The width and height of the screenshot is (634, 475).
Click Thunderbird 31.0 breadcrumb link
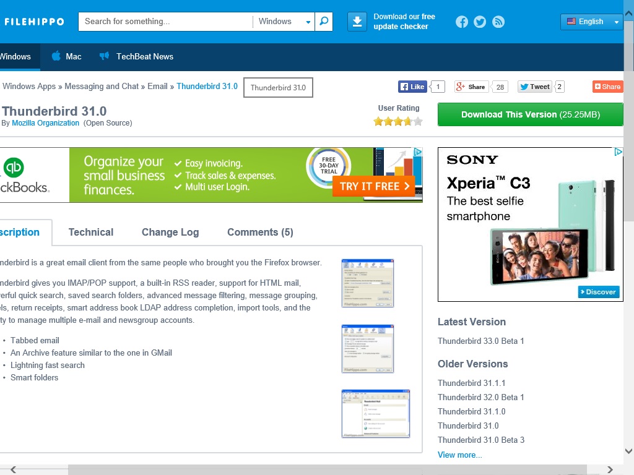[207, 87]
